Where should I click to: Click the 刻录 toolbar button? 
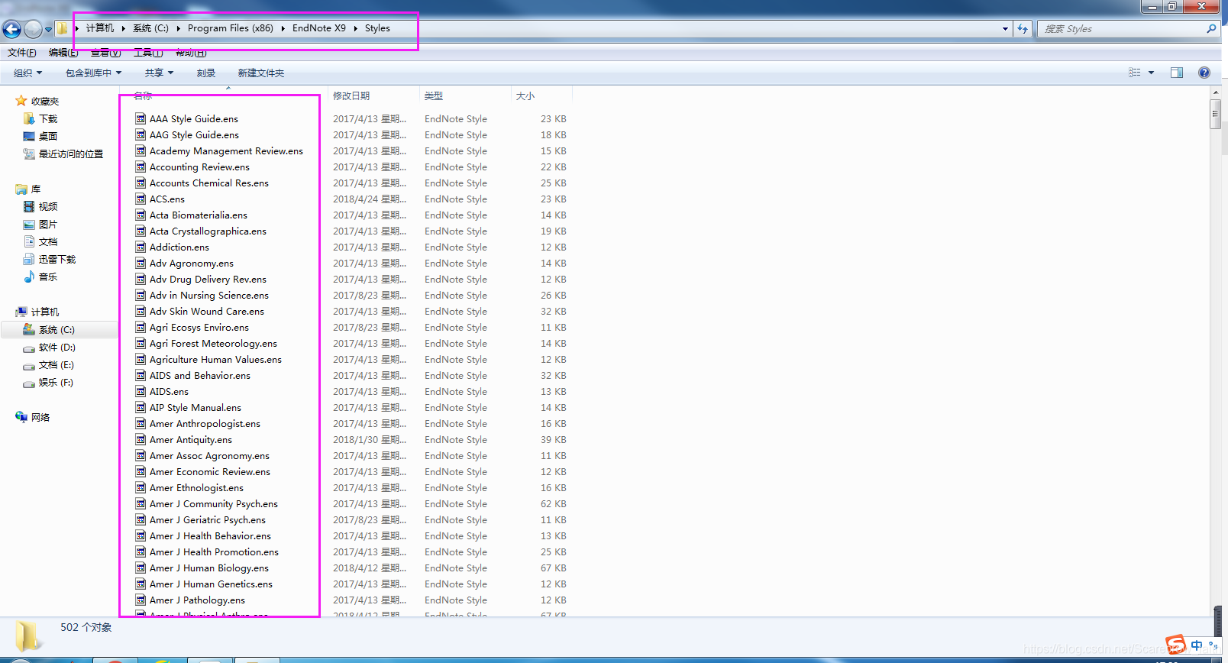click(206, 73)
